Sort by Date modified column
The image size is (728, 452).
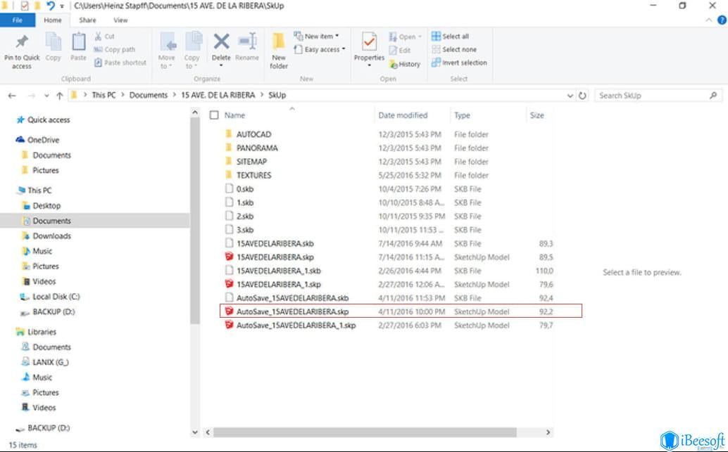pos(403,115)
